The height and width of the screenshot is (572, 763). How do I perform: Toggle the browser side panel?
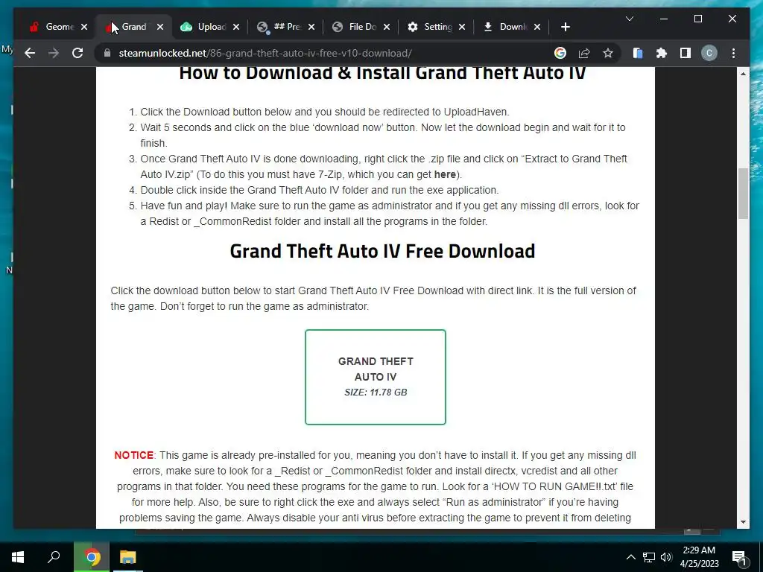point(686,53)
